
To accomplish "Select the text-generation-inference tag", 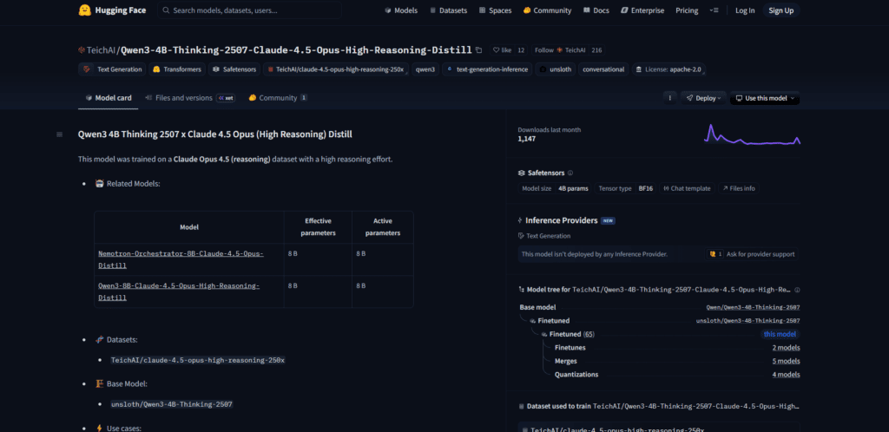I will 488,69.
